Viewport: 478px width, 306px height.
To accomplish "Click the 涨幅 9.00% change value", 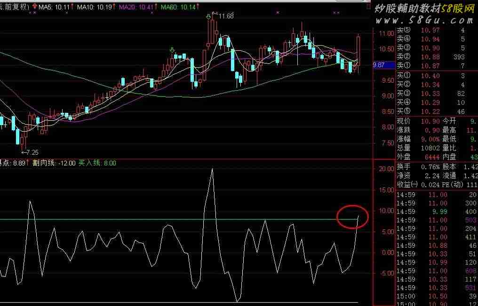I will pos(430,139).
